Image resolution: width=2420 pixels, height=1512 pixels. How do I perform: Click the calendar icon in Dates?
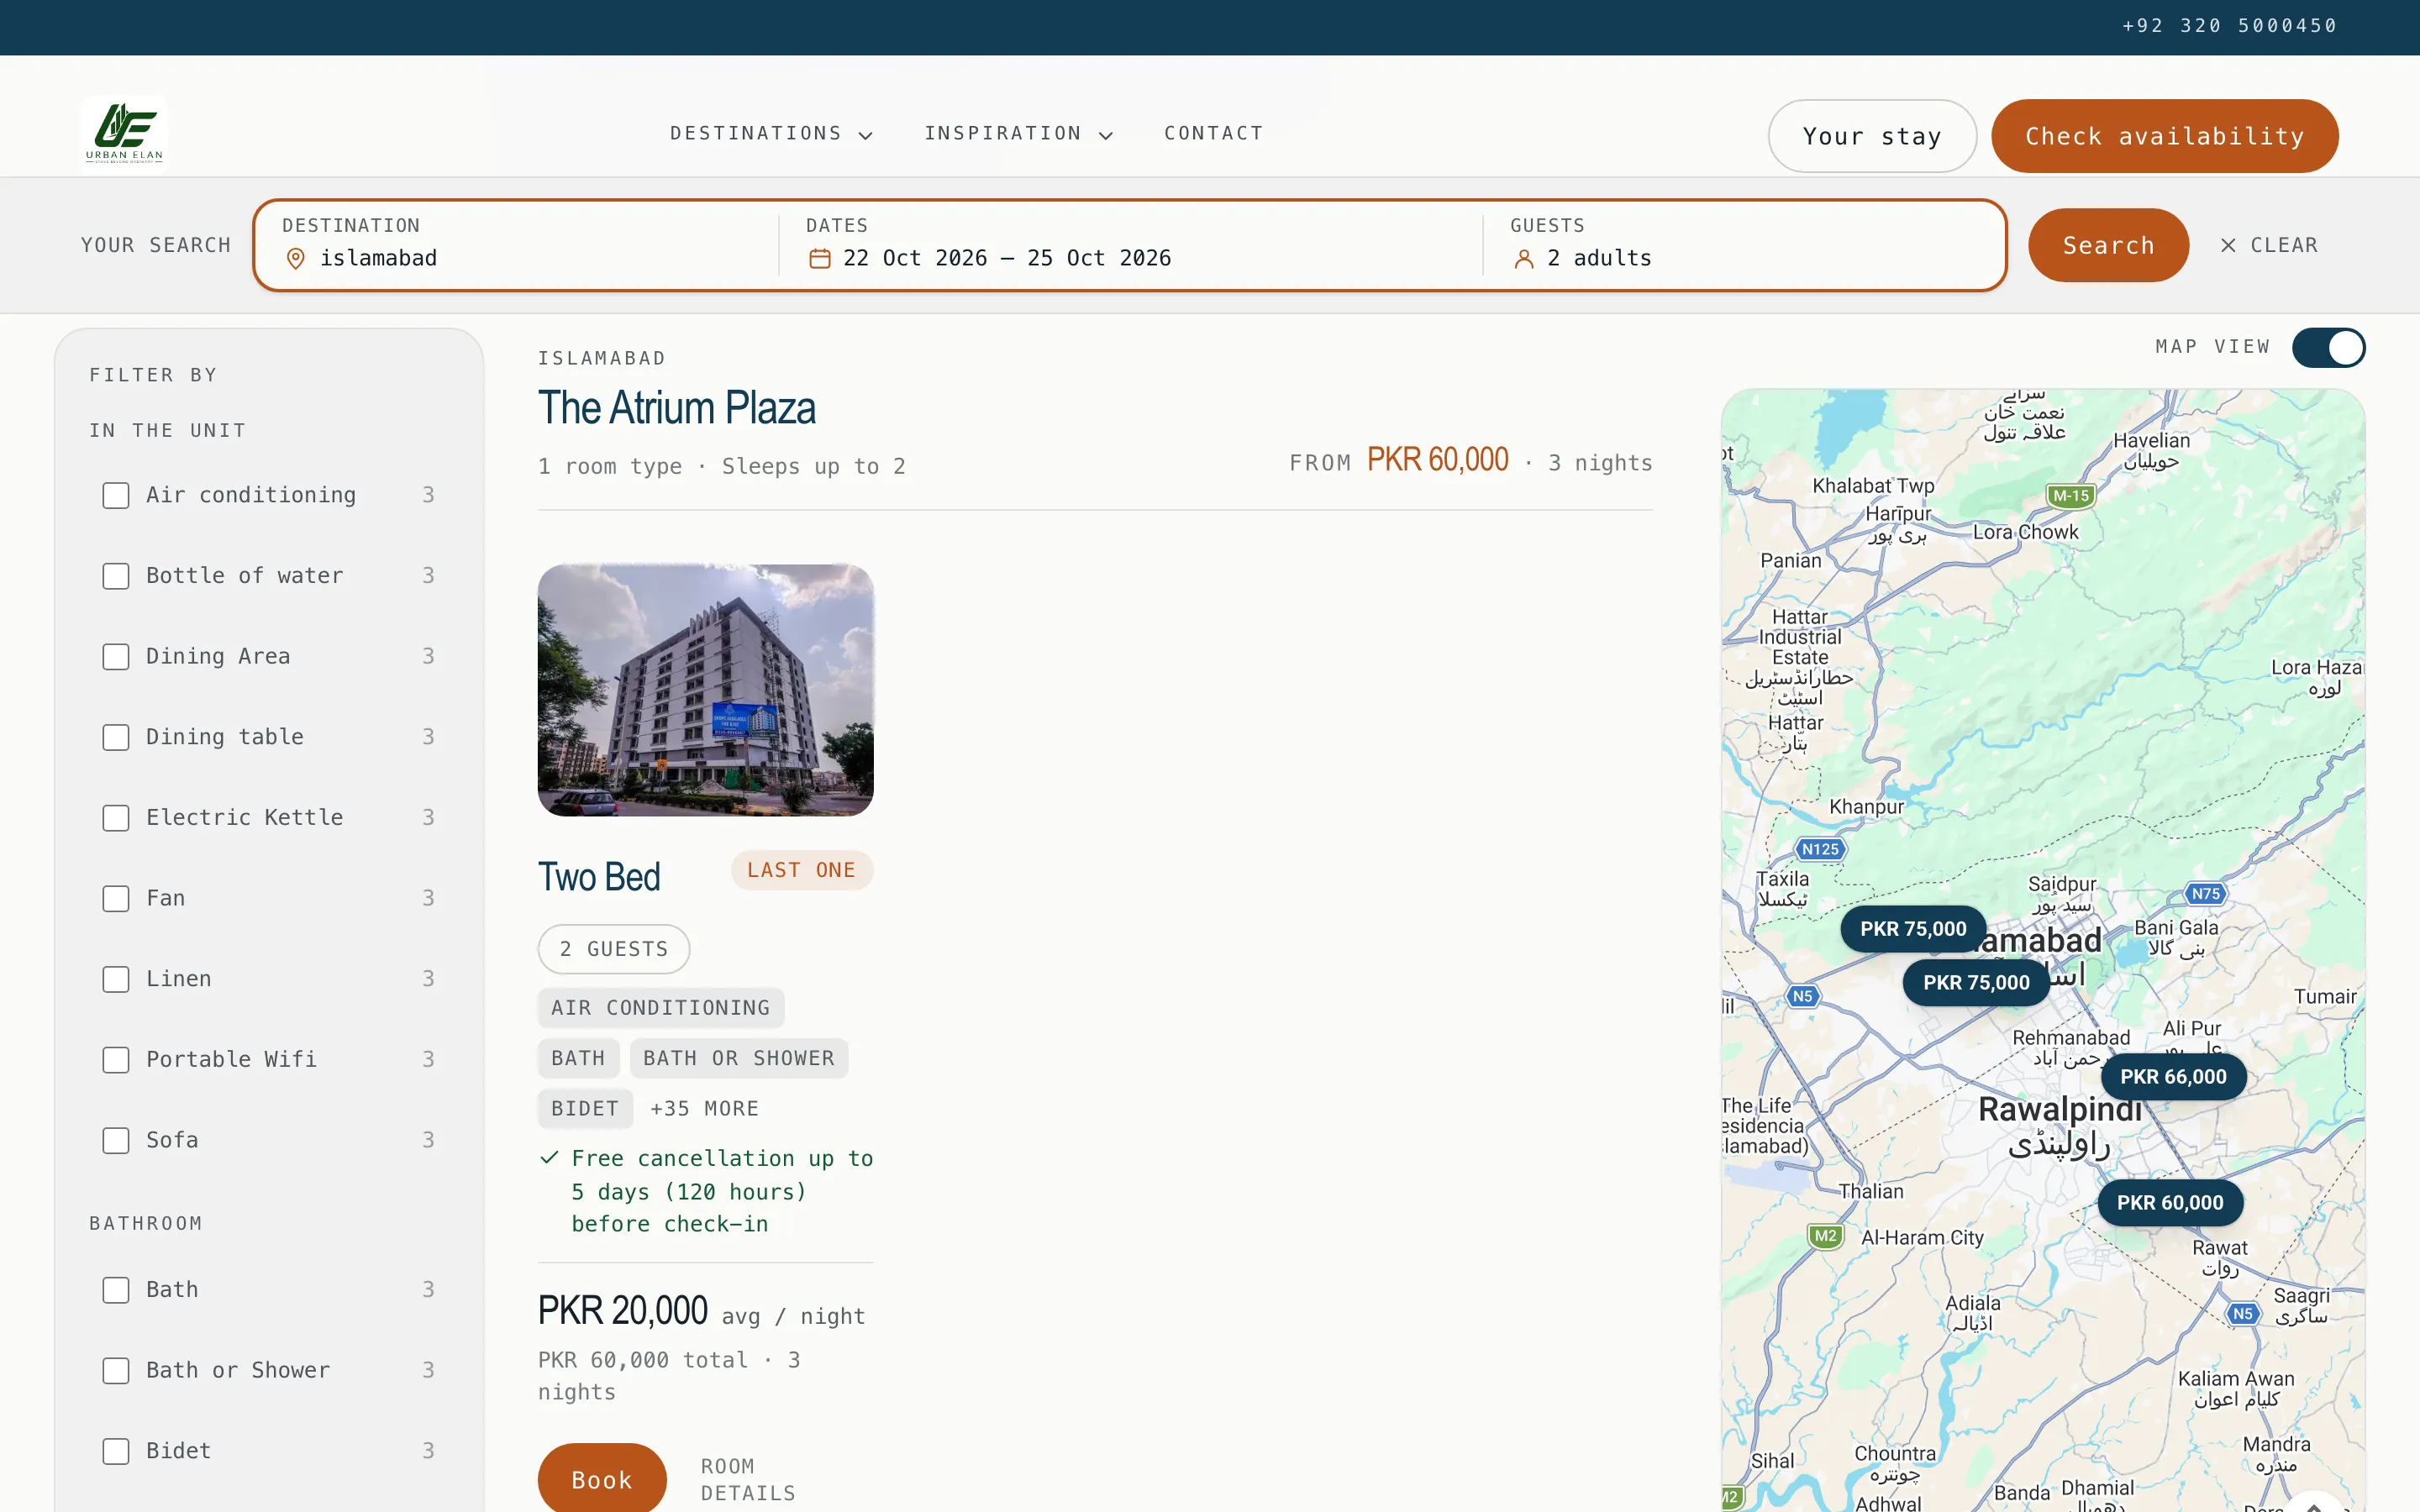820,259
